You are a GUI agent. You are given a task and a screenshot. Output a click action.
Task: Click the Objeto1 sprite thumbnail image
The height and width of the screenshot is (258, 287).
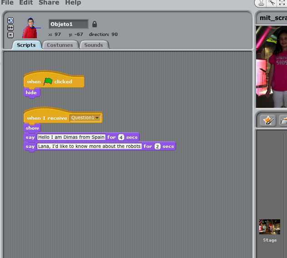31,28
